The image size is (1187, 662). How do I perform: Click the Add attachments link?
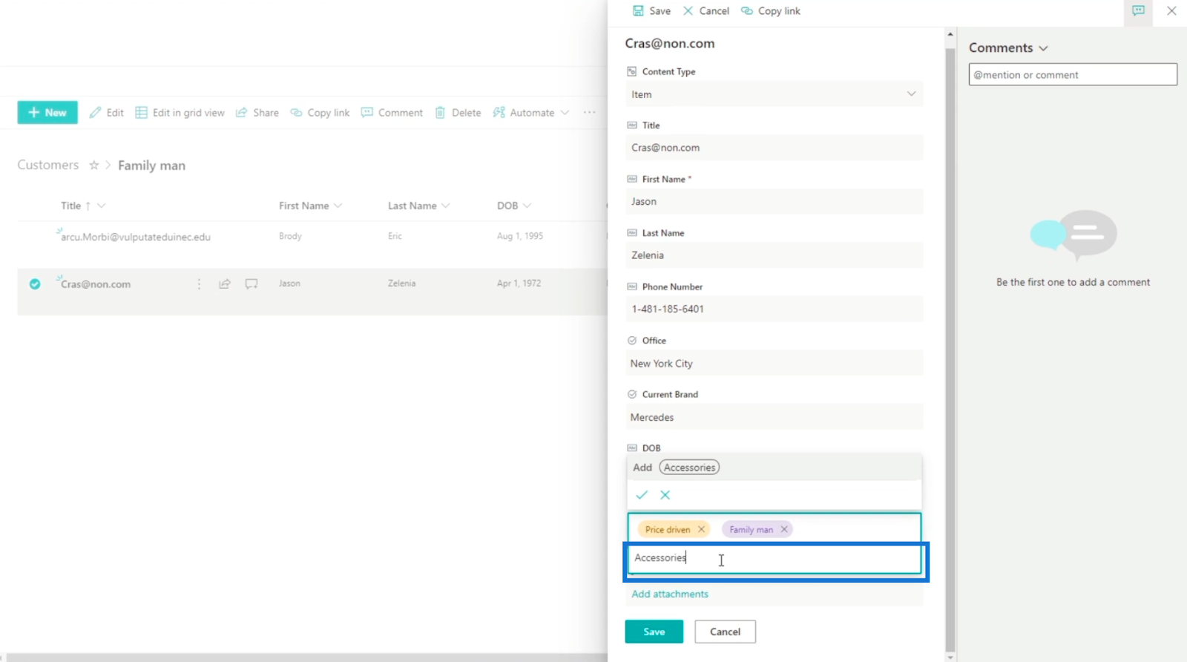670,594
